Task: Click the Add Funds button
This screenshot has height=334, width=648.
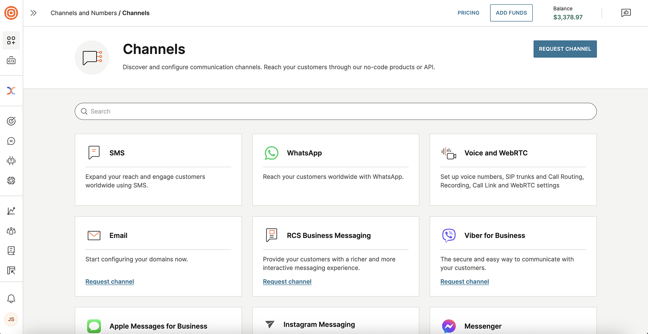Action: pos(511,13)
